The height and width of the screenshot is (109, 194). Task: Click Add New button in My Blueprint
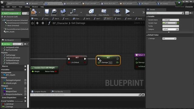(7, 44)
